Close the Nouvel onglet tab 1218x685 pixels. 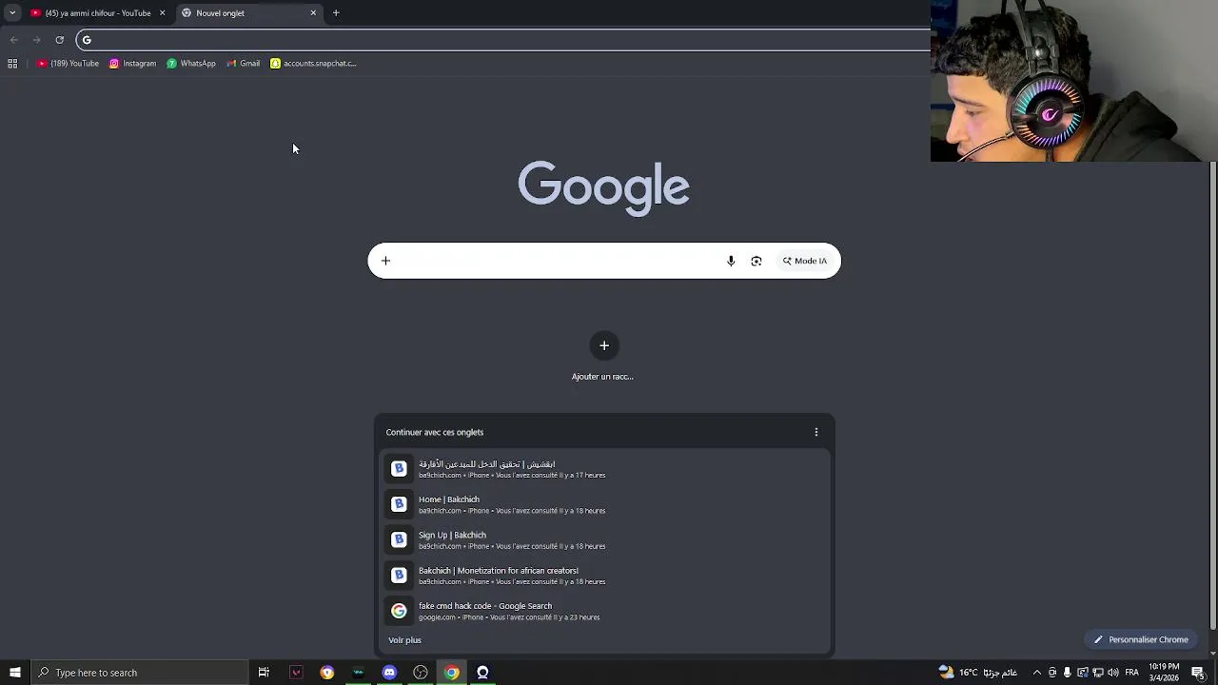coord(313,13)
